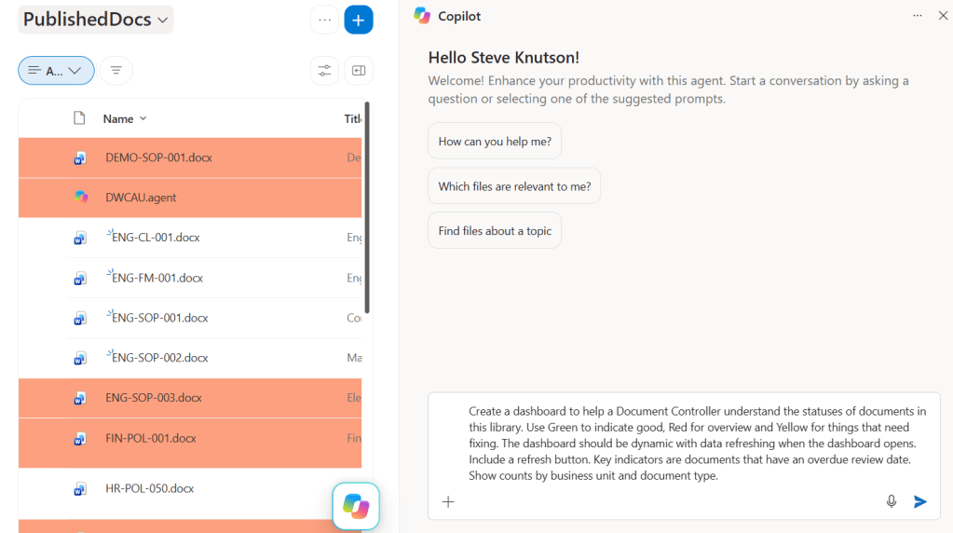Click the blue plus New button
The width and height of the screenshot is (953, 533).
pyautogui.click(x=359, y=20)
